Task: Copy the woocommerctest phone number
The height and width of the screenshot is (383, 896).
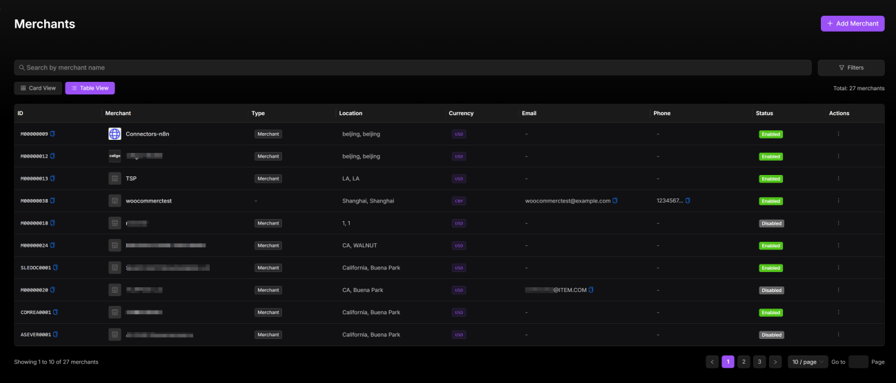Action: 688,200
